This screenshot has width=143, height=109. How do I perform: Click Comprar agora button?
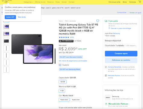(121, 53)
